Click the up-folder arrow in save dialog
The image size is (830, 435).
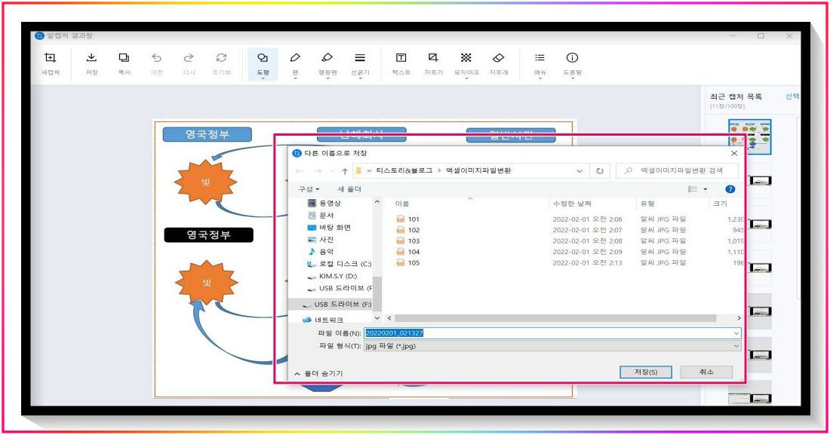(345, 171)
